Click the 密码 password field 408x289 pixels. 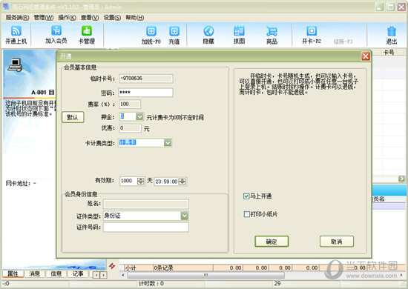click(146, 93)
